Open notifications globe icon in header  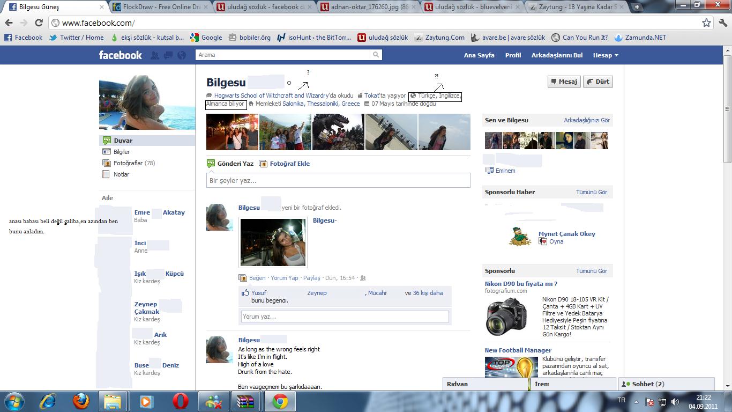182,55
